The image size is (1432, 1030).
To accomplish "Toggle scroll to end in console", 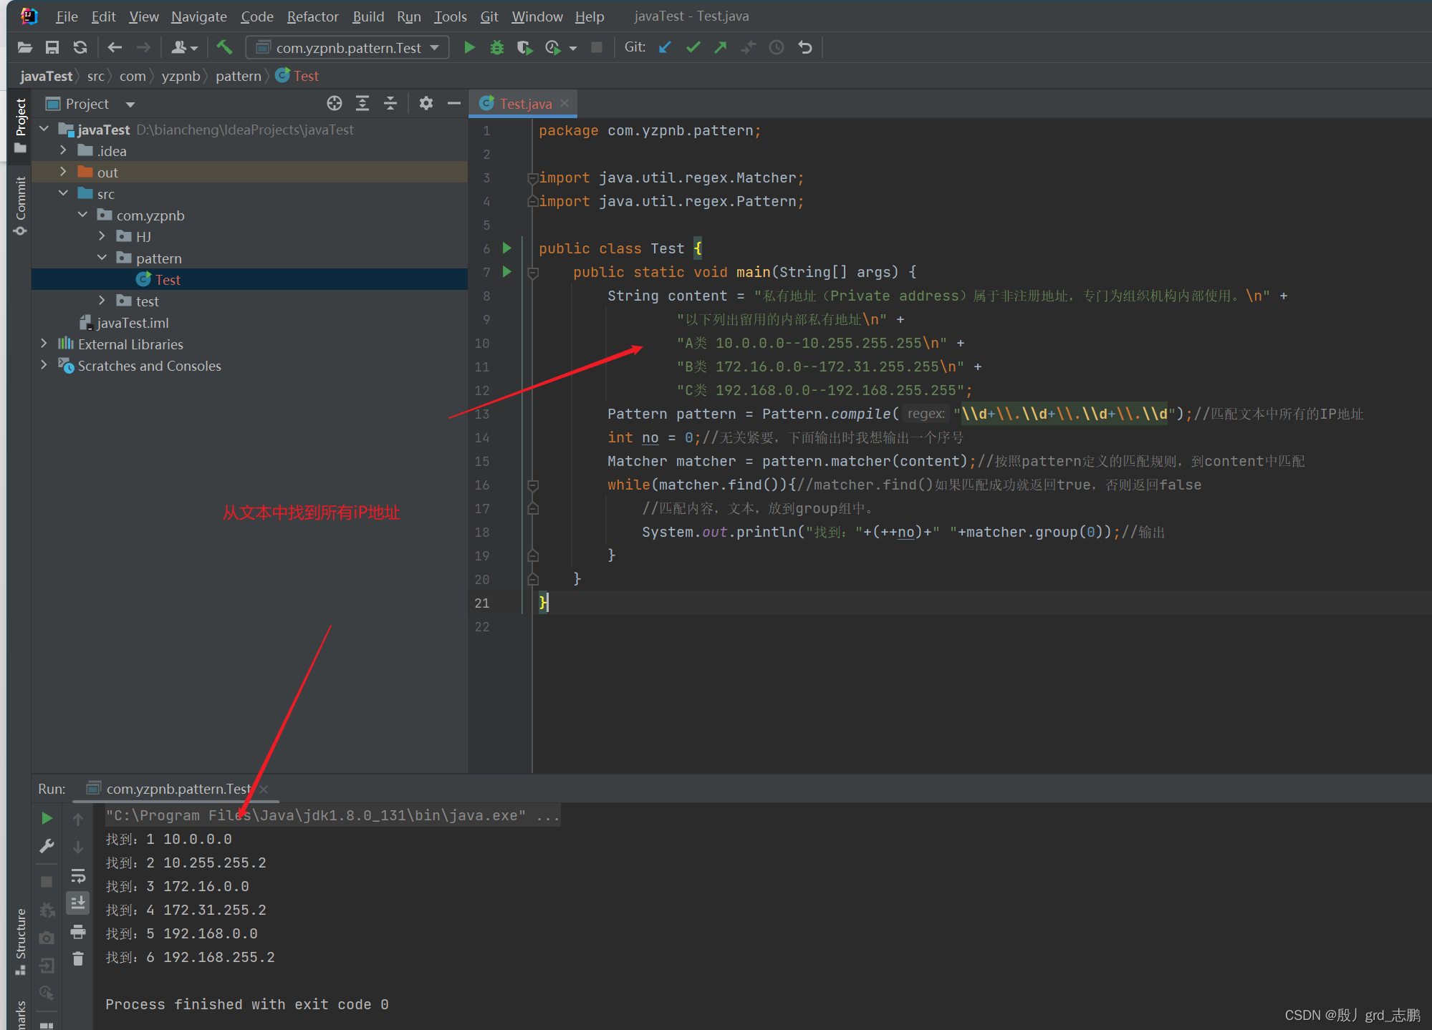I will click(x=78, y=903).
